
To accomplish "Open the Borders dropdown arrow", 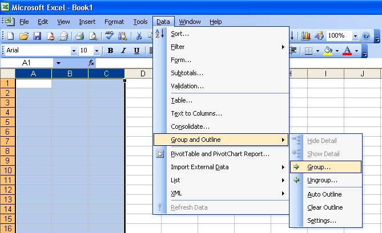I will [317, 51].
